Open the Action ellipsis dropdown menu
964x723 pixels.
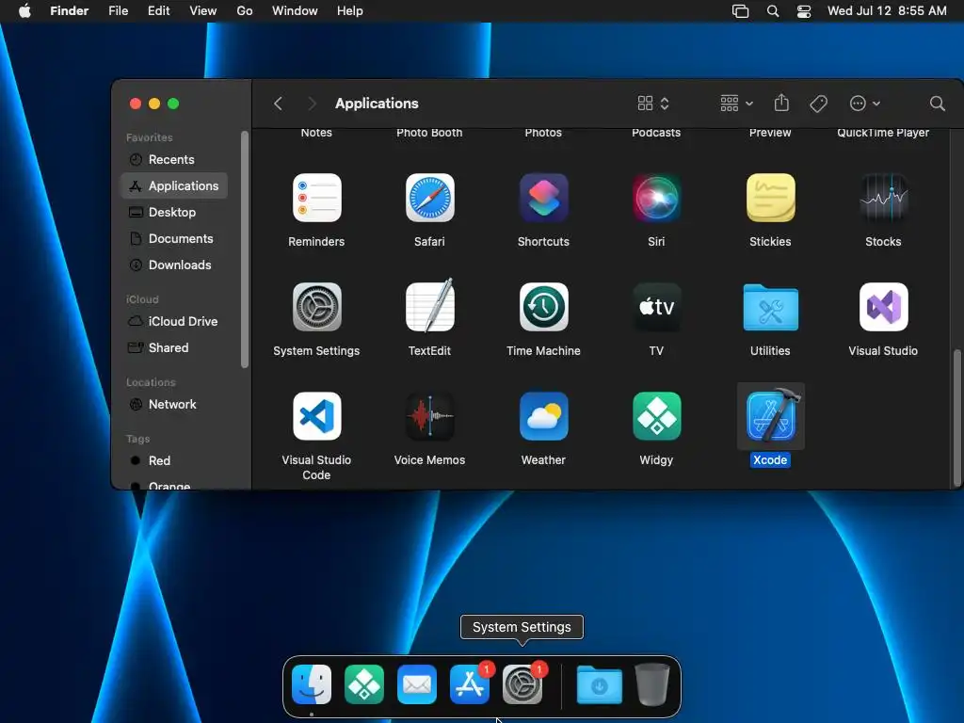tap(864, 104)
